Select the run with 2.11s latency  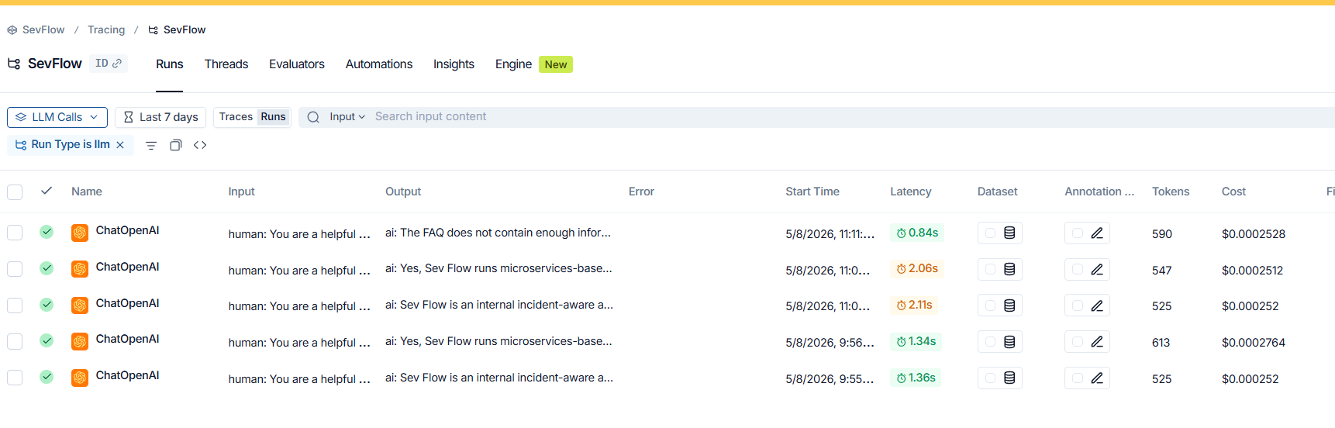click(15, 305)
